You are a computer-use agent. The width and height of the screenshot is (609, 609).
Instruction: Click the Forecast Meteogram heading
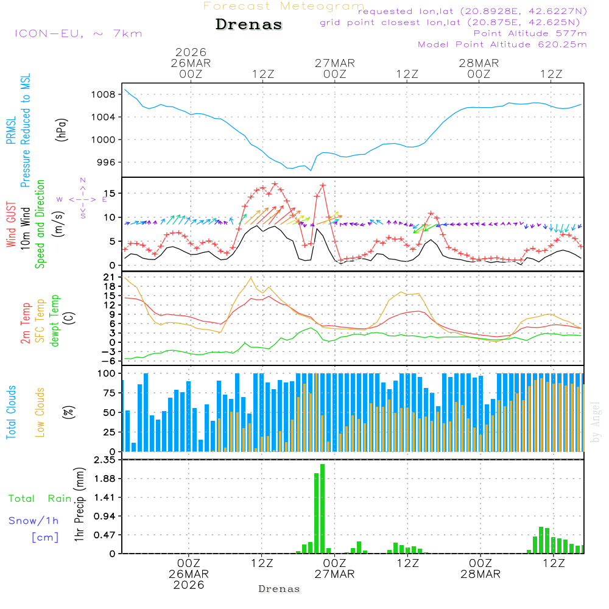pyautogui.click(x=284, y=6)
